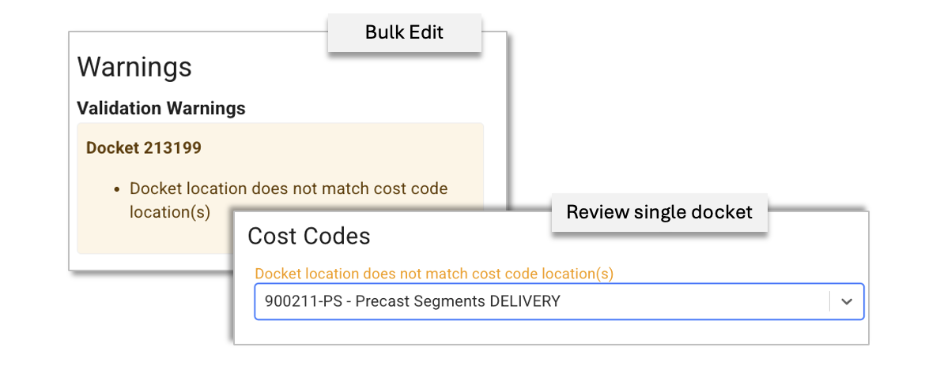Image resolution: width=925 pixels, height=388 pixels.
Task: Click empty space inside cost code field
Action: coord(696,301)
